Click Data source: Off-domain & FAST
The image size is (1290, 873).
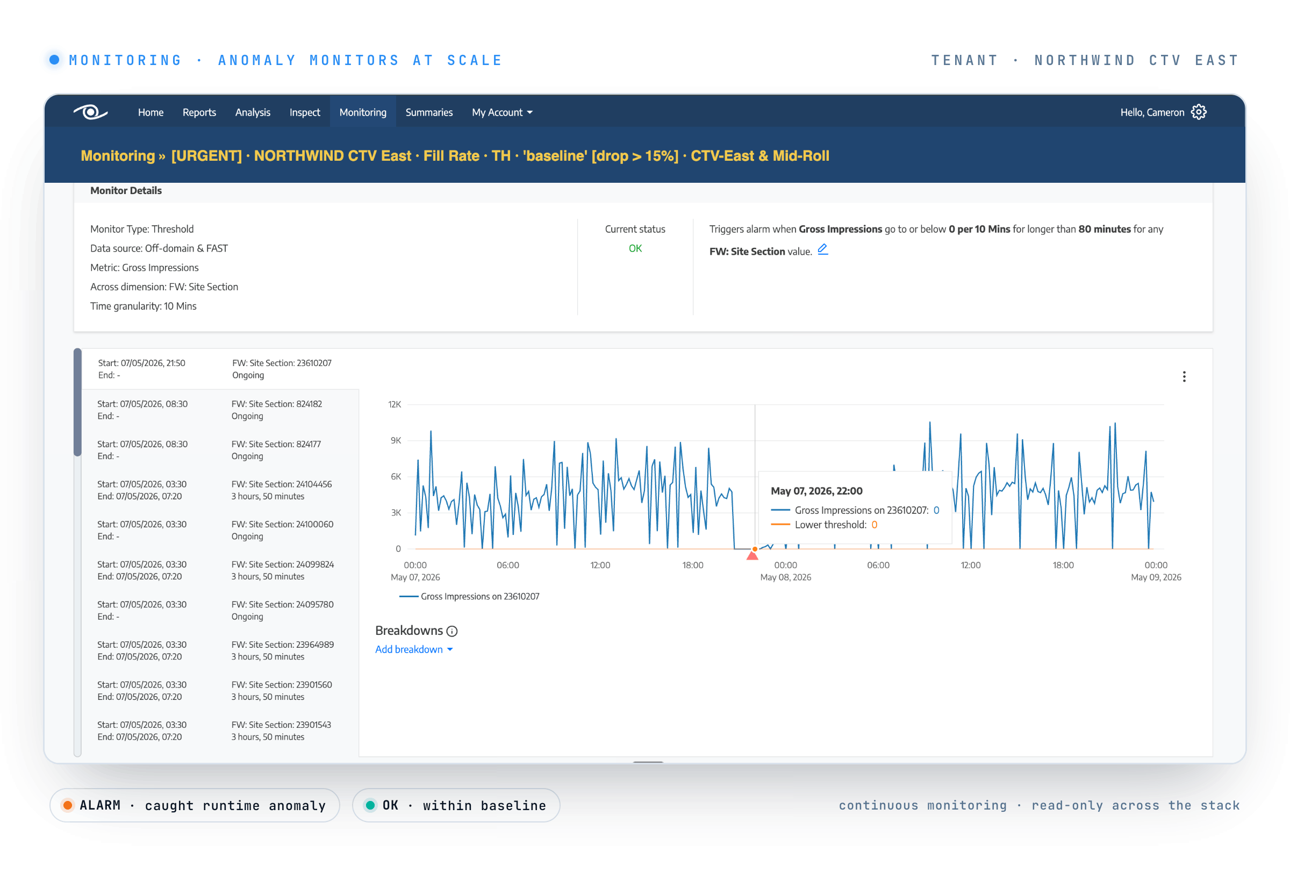(159, 248)
